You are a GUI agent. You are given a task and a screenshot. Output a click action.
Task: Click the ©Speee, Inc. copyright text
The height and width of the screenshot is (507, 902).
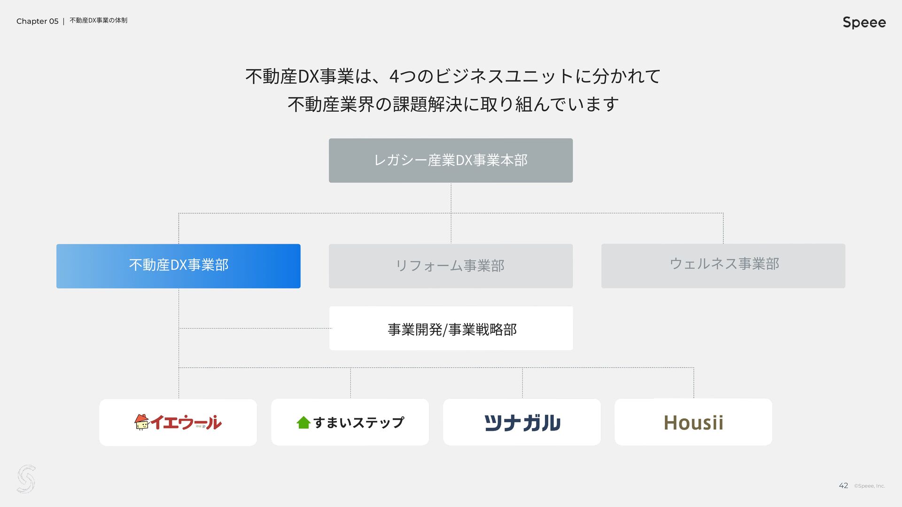pyautogui.click(x=869, y=486)
